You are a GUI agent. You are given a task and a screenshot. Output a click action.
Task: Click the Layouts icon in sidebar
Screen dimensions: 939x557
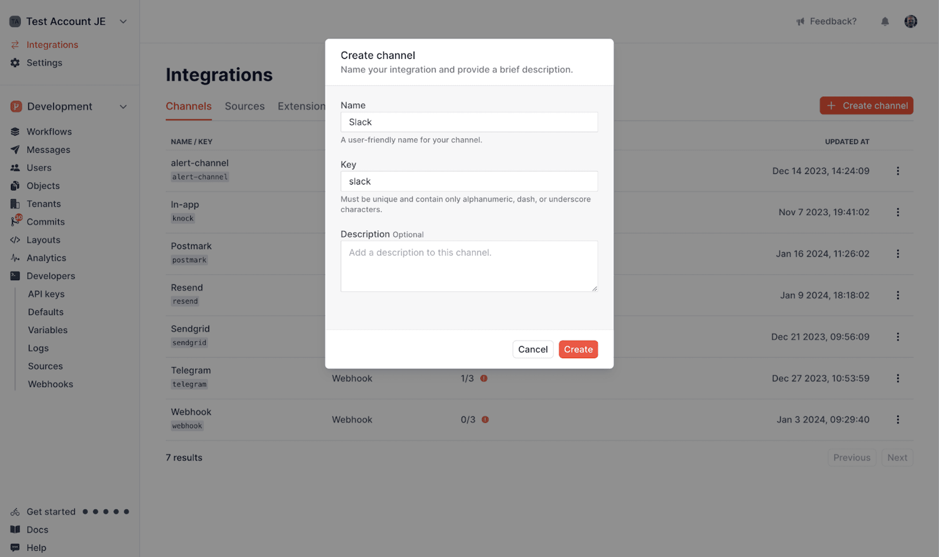pyautogui.click(x=15, y=240)
